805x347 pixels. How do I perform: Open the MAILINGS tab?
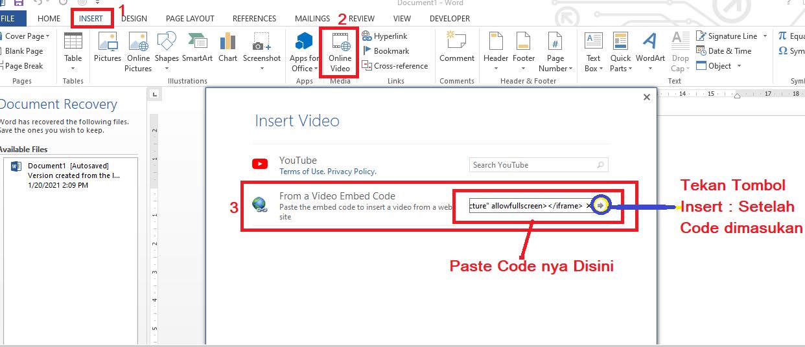pyautogui.click(x=312, y=18)
